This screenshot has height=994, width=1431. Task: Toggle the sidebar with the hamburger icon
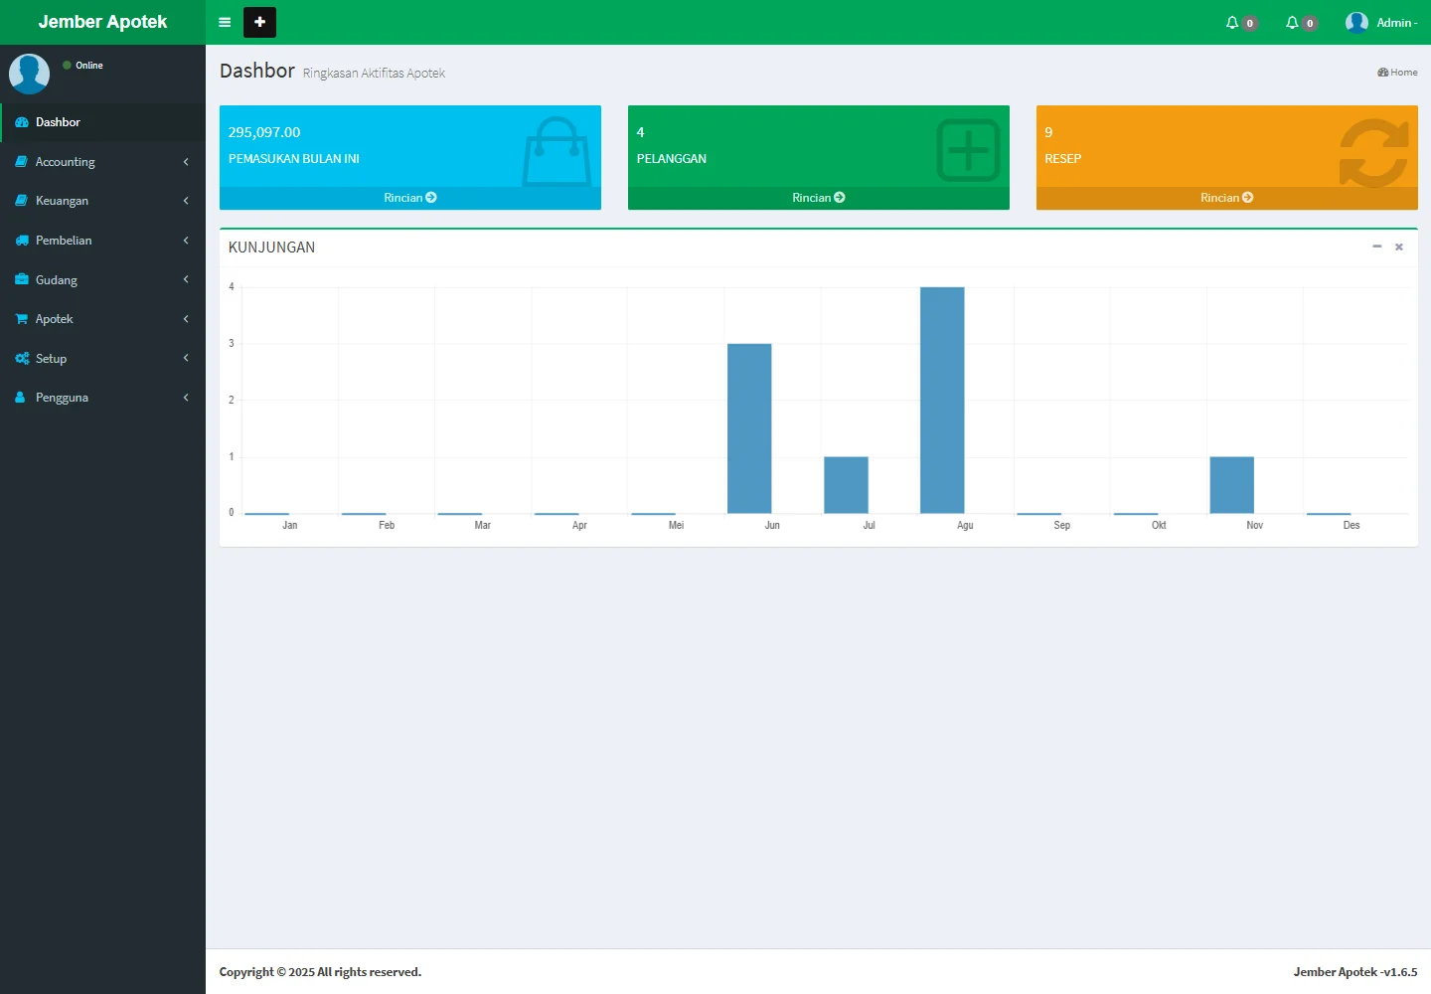(x=225, y=22)
